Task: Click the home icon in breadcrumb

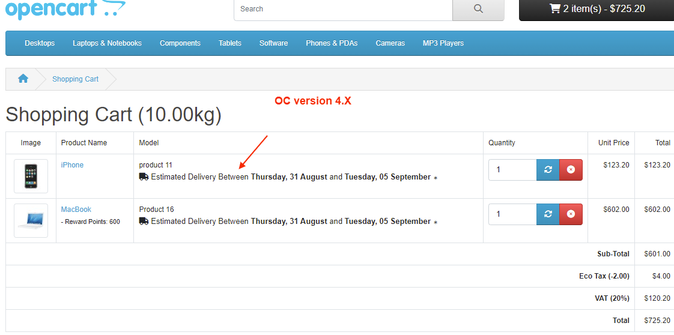Action: click(23, 79)
